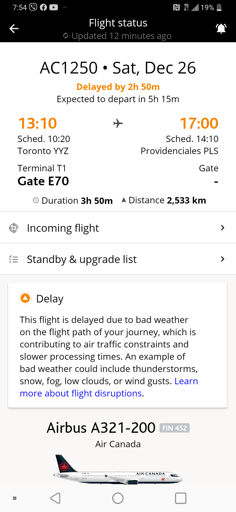Tap the orange Delay warning icon
The height and width of the screenshot is (512, 236).
click(x=25, y=298)
